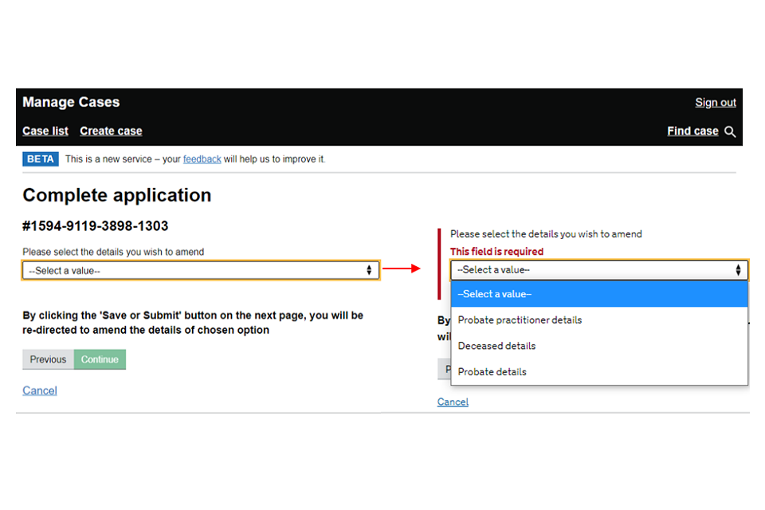Open the Case list navigation link
The image size is (765, 510).
pos(45,131)
